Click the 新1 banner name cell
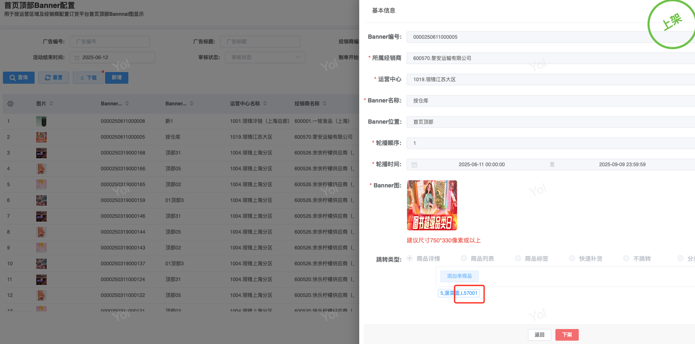 (x=169, y=121)
